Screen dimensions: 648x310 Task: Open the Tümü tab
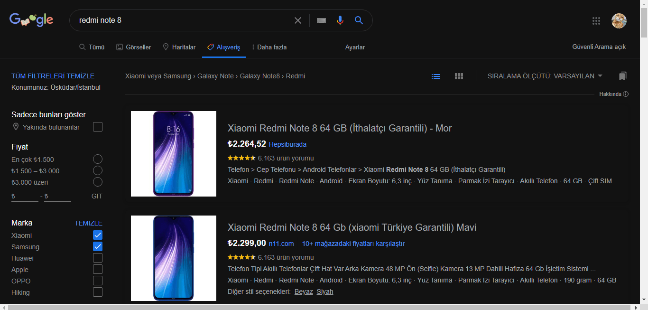(92, 47)
